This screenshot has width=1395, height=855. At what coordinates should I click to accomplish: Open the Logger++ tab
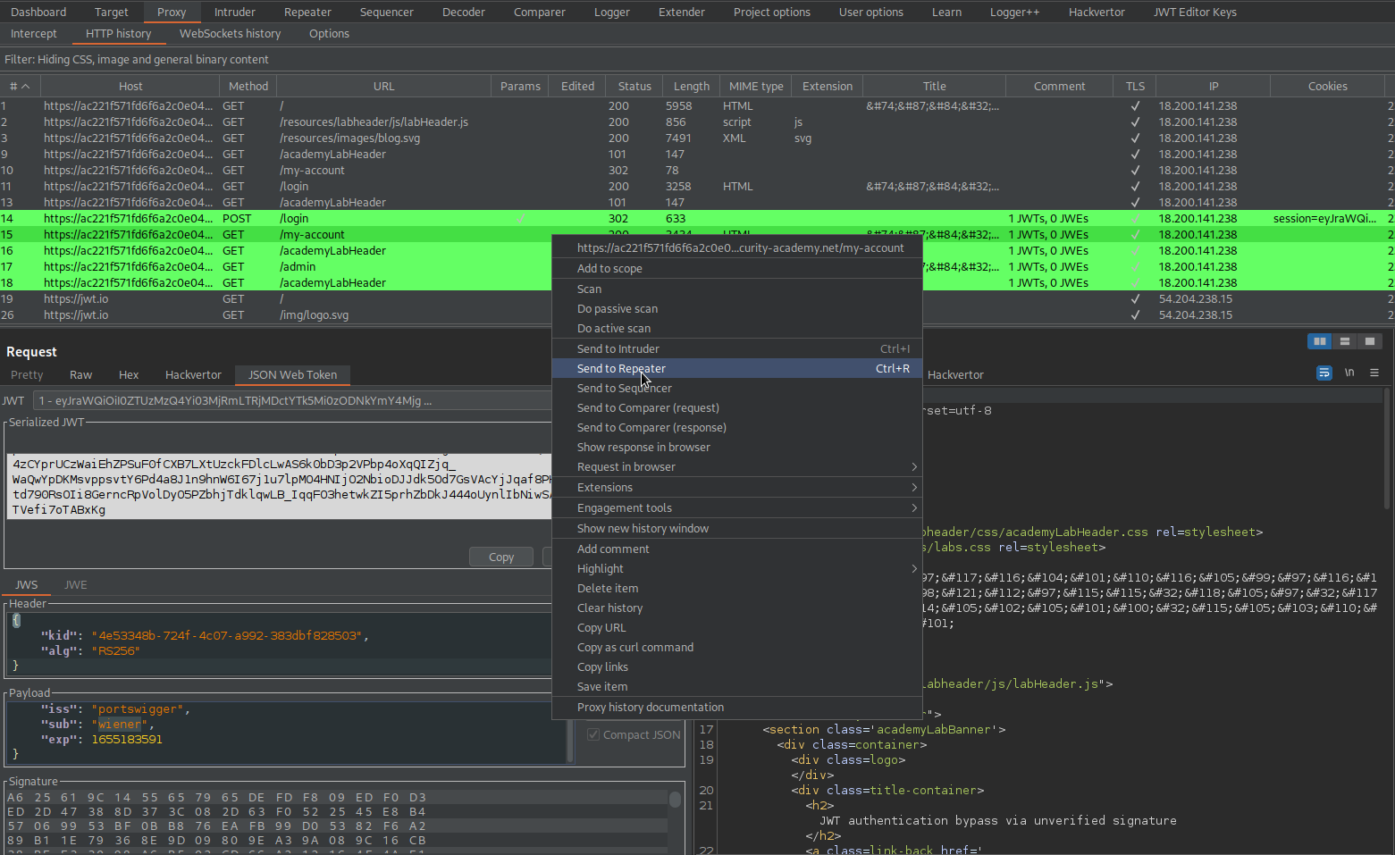(x=1015, y=13)
